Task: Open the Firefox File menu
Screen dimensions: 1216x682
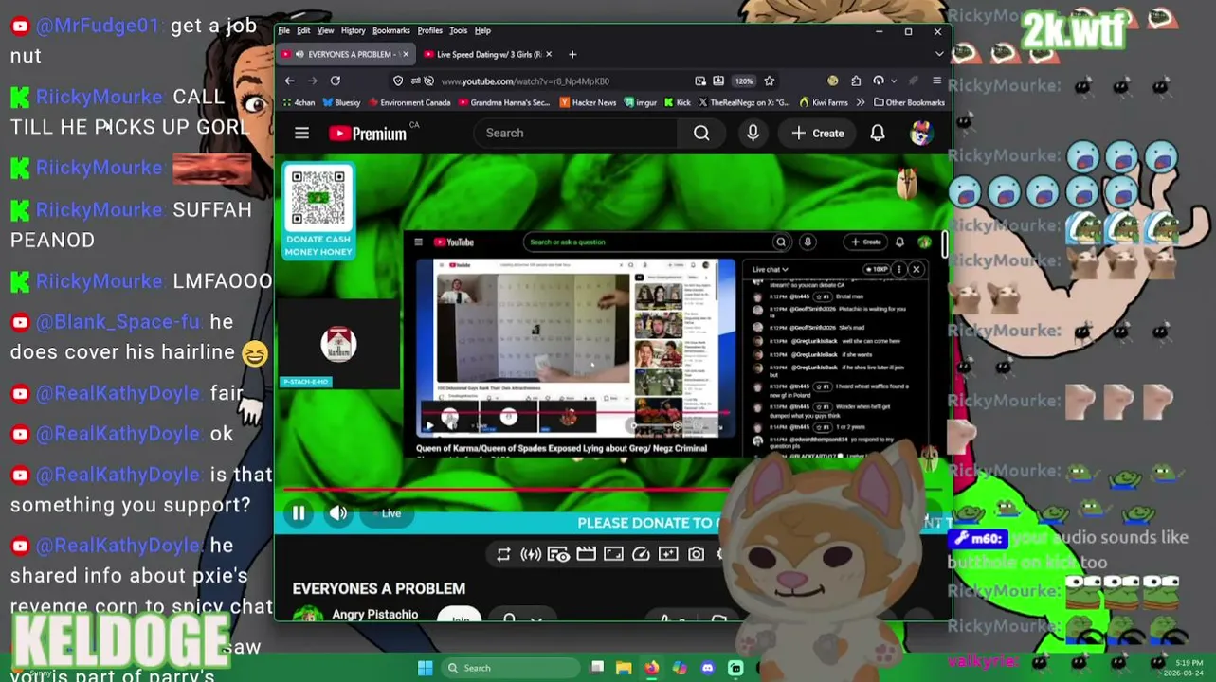Action: [284, 30]
